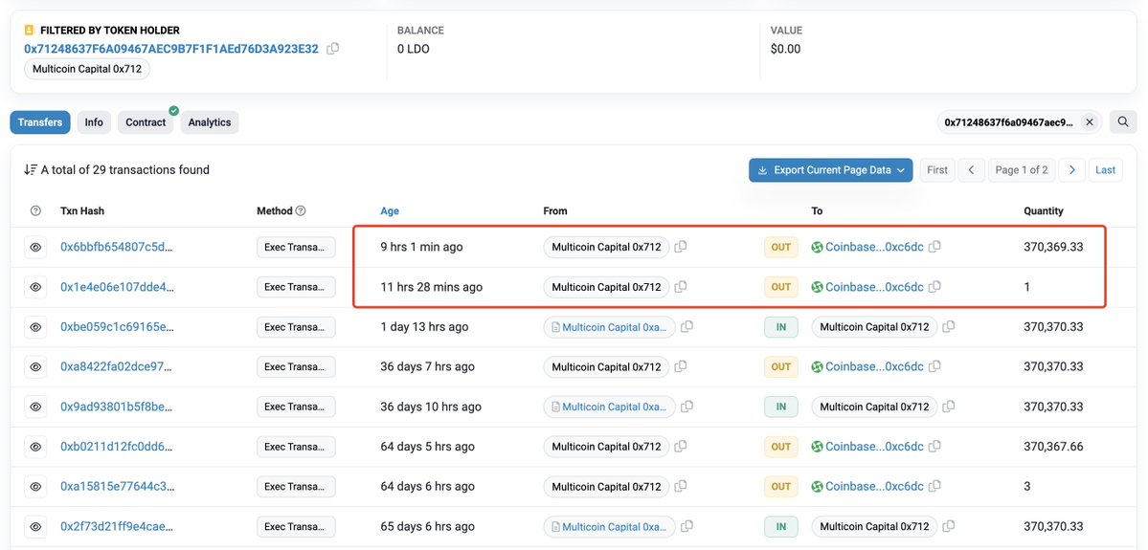Copy Coinbase address in 64 days 5 hrs row
The image size is (1148, 550).
pos(934,447)
